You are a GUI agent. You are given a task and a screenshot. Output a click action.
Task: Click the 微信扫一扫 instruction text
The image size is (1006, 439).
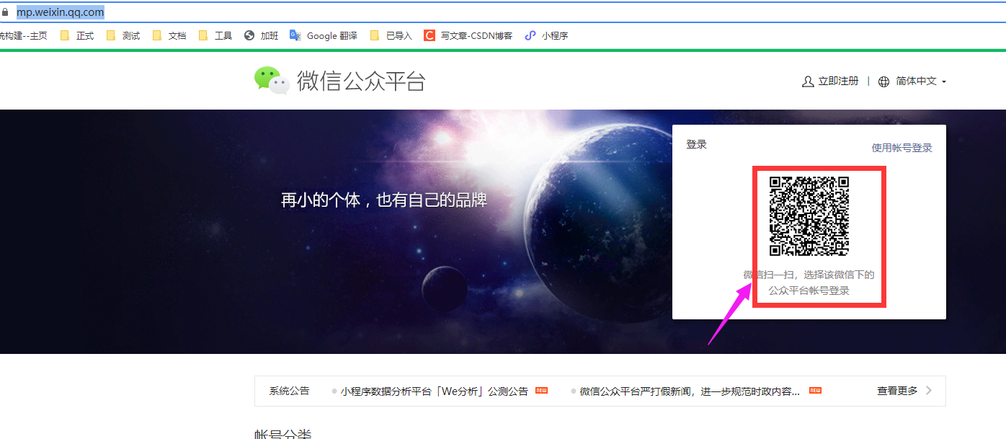pyautogui.click(x=809, y=283)
